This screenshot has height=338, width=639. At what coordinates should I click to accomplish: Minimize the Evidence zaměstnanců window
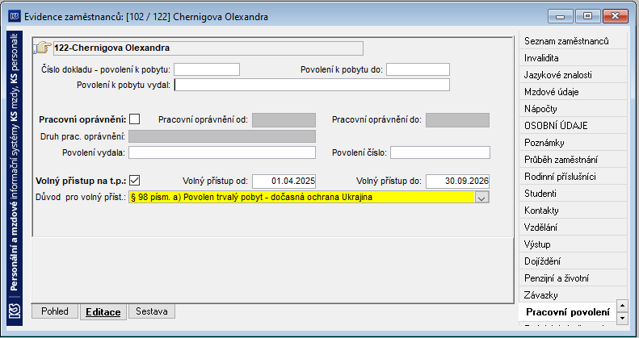[561, 17]
